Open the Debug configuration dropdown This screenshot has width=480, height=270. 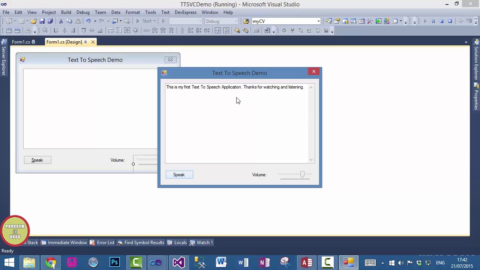pos(236,21)
